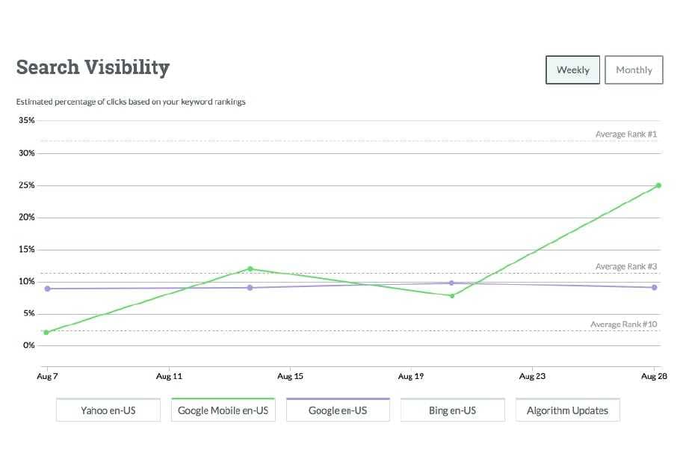Click the estimated percentage of clicks subtitle
This screenshot has width=683, height=465.
coord(131,102)
